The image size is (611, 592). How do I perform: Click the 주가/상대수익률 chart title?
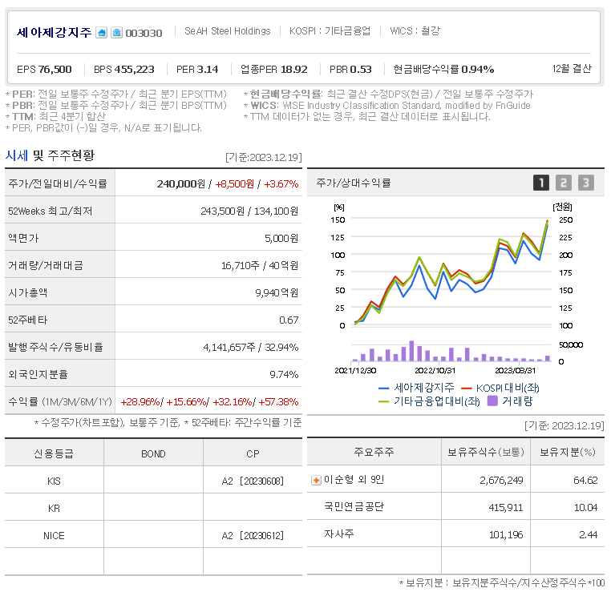[x=354, y=183]
